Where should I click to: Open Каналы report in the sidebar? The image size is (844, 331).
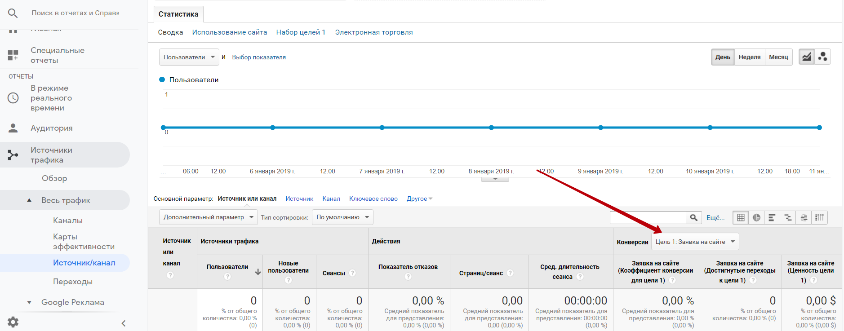[x=68, y=221]
